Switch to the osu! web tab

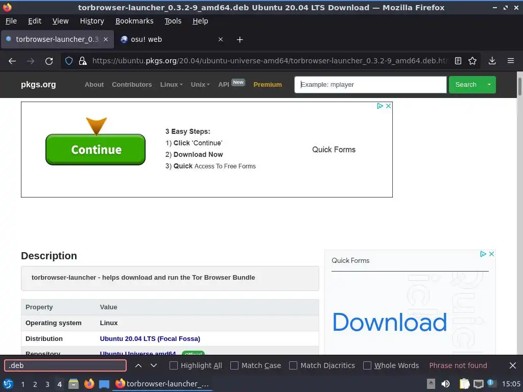172,39
